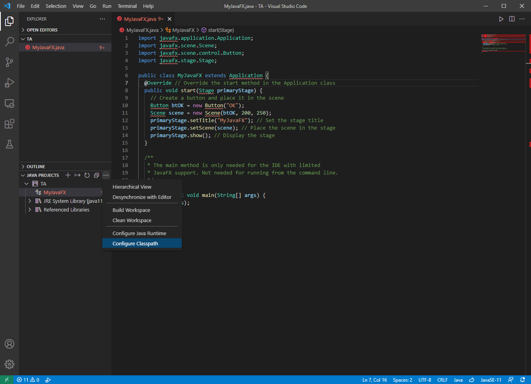This screenshot has height=384, width=531.
Task: Open the Help menu
Action: tap(149, 6)
